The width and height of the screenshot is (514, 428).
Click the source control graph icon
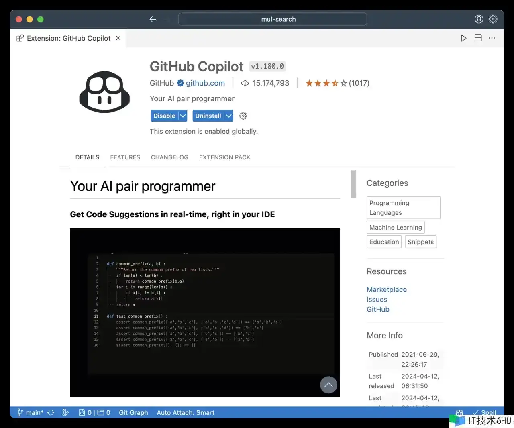click(65, 412)
